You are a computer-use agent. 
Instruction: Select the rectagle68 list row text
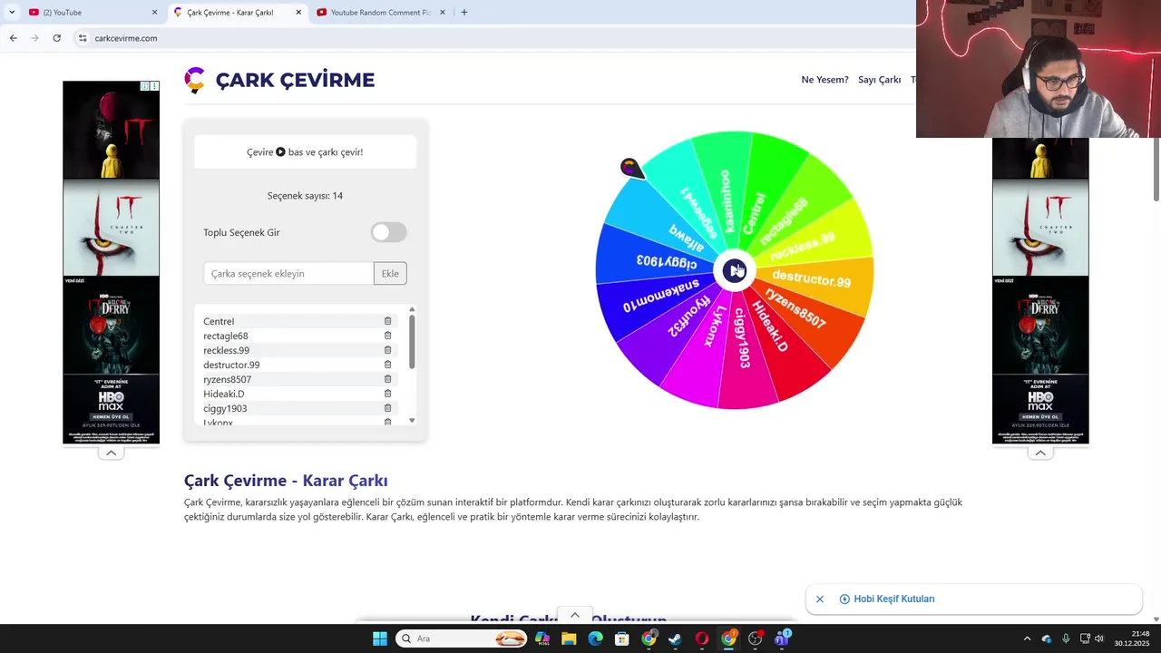(x=226, y=336)
